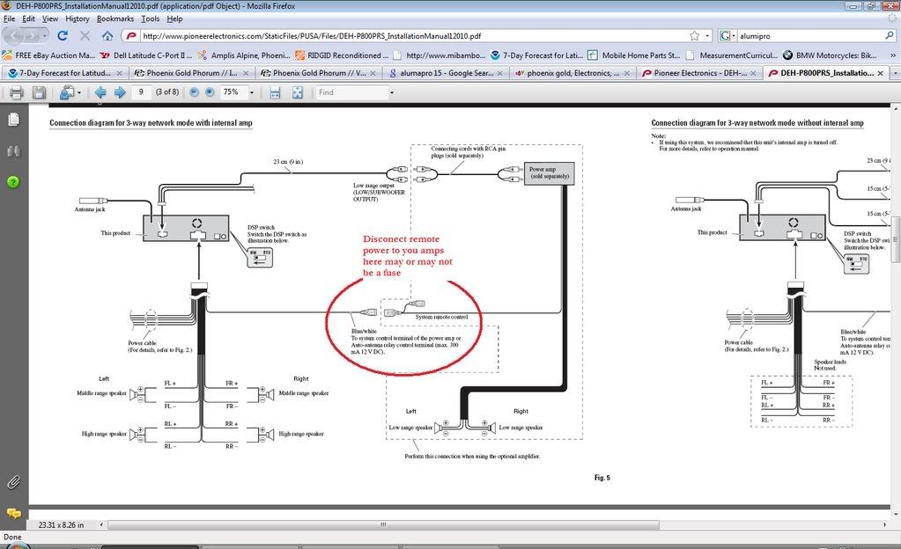Reload the current page
Viewport: 901px width, 549px height.
coord(63,35)
